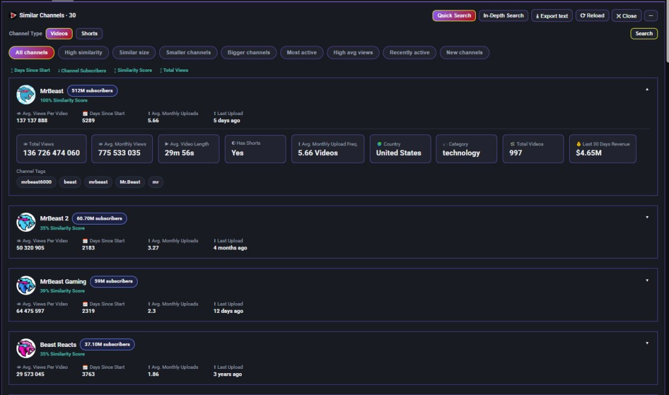The height and width of the screenshot is (395, 669).
Task: Open the Beast Reacts channel name
Action: point(58,344)
